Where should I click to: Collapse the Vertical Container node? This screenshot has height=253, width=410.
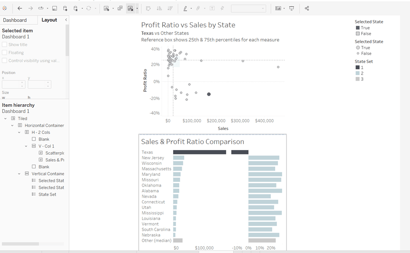click(20, 174)
